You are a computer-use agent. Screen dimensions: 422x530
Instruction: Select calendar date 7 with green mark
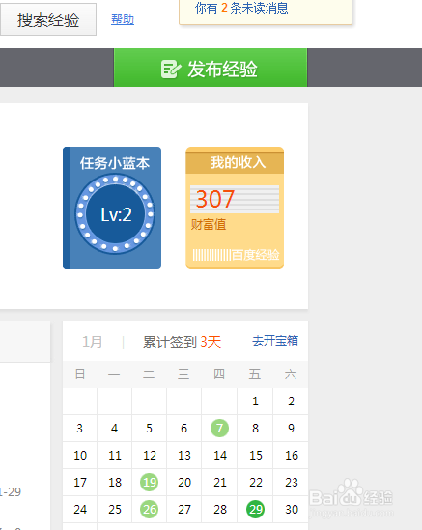click(x=219, y=428)
